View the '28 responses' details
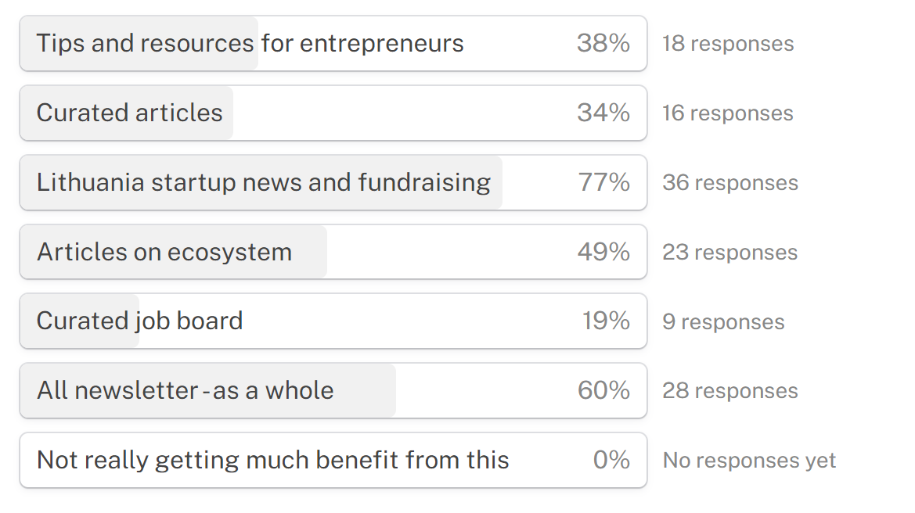This screenshot has width=915, height=513. 730,391
